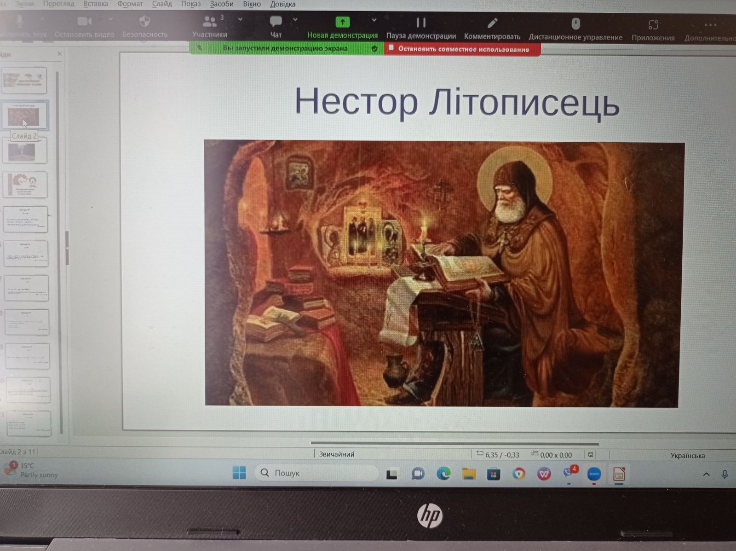The image size is (736, 551).
Task: Select the last slide thumbnail in panel
Action: (x=29, y=423)
